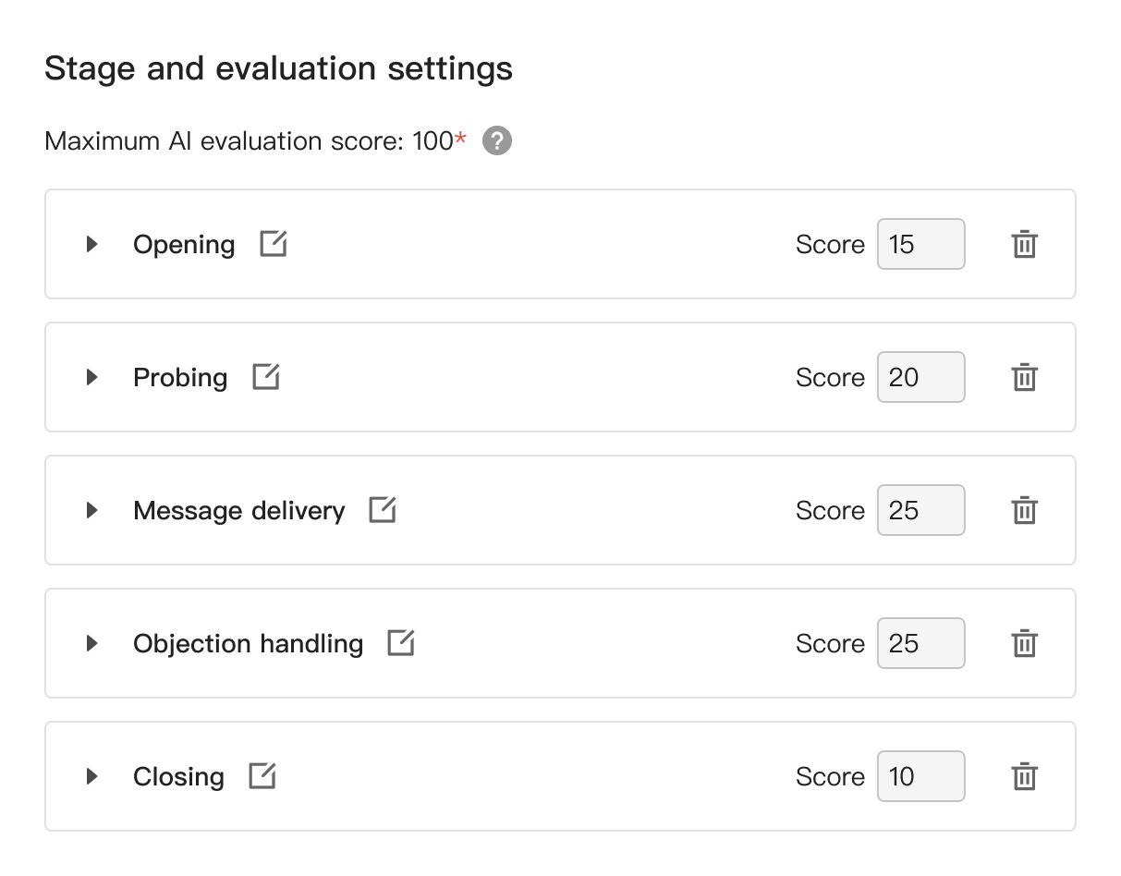Image resolution: width=1121 pixels, height=876 pixels.
Task: Expand the Closing stage row
Action: (91, 776)
